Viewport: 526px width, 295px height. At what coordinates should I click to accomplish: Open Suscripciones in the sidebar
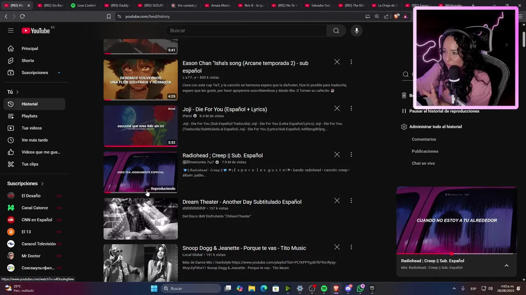pyautogui.click(x=35, y=73)
